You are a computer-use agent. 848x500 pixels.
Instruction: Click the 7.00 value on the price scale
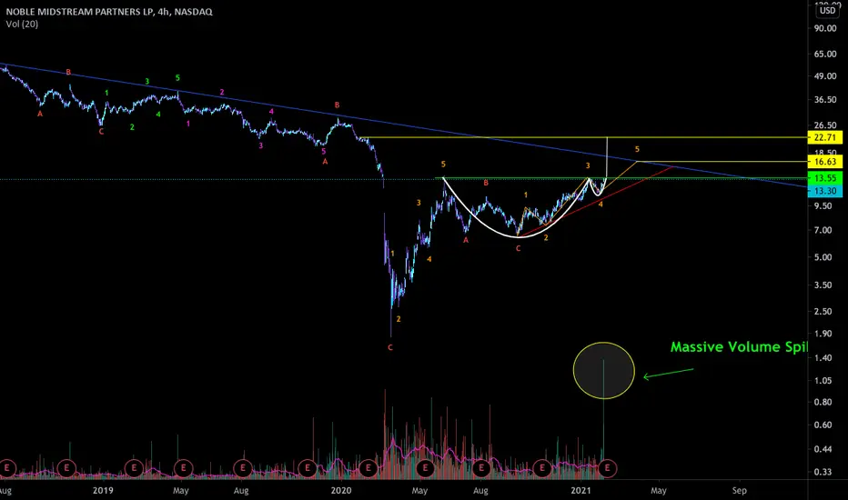823,230
